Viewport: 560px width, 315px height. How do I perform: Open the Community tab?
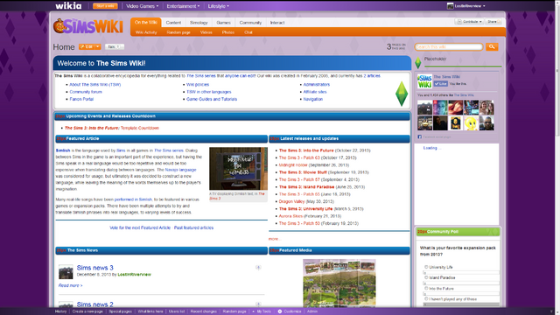(x=250, y=23)
